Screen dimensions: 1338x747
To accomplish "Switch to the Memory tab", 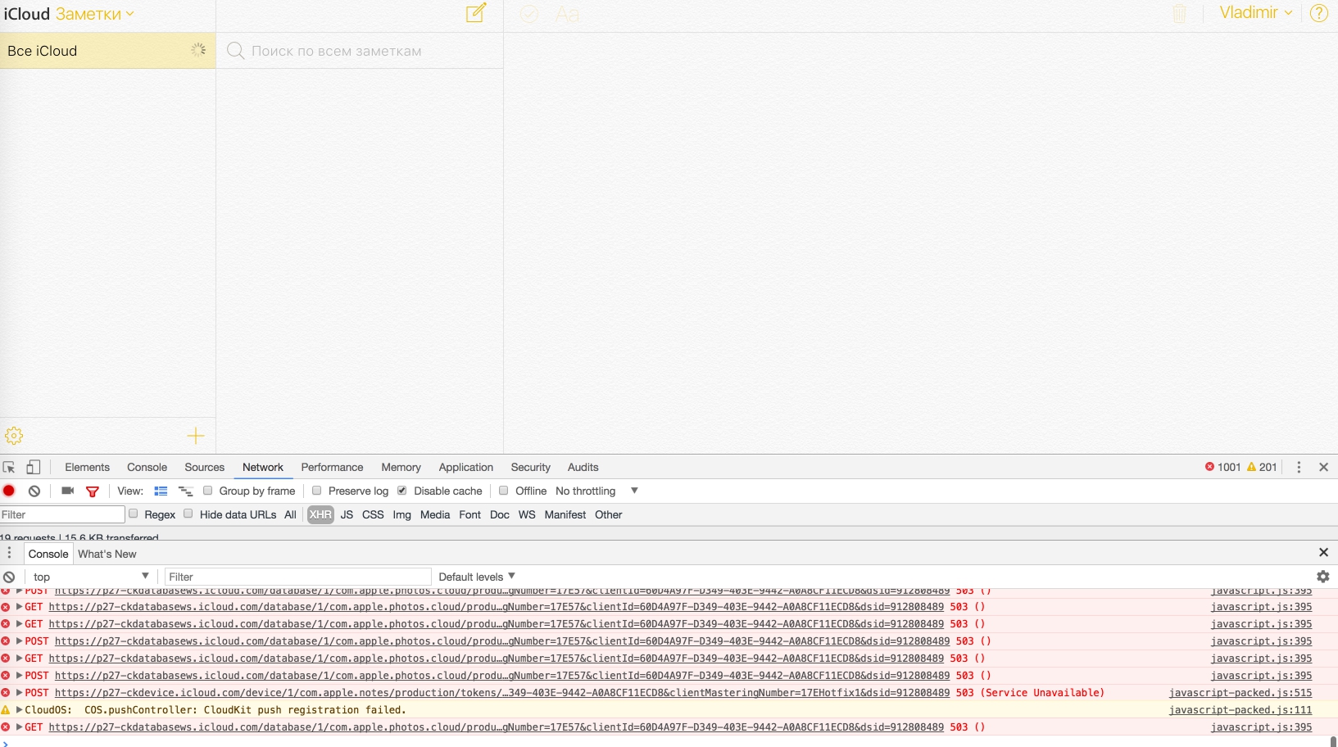I will tap(401, 467).
